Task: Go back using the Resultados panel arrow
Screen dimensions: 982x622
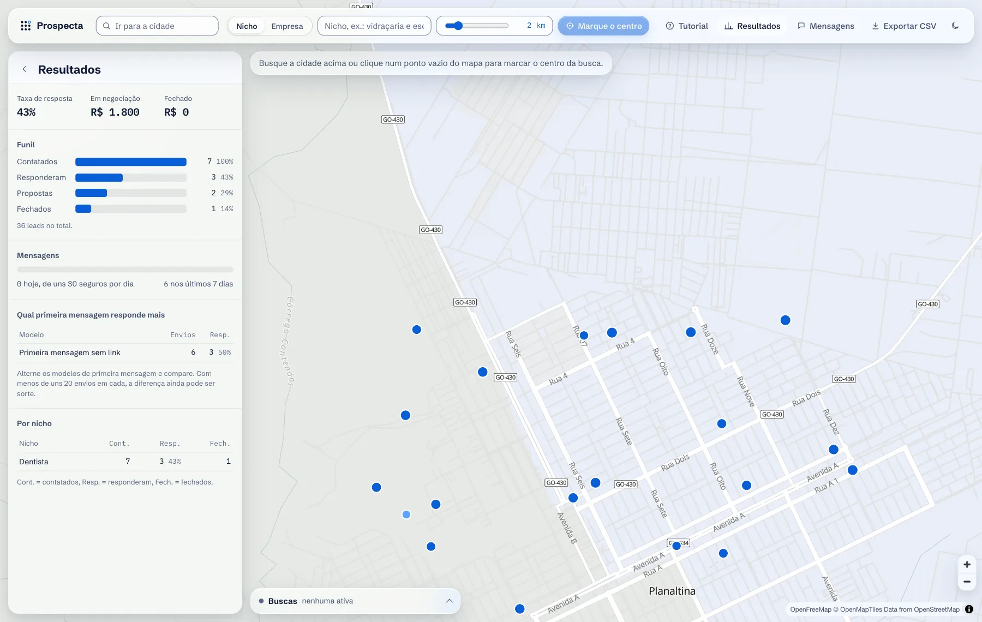Action: point(25,69)
